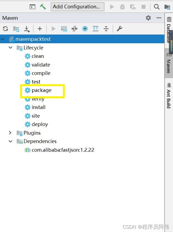Open Maven panel settings gear
173x232 pixels.
point(148,18)
